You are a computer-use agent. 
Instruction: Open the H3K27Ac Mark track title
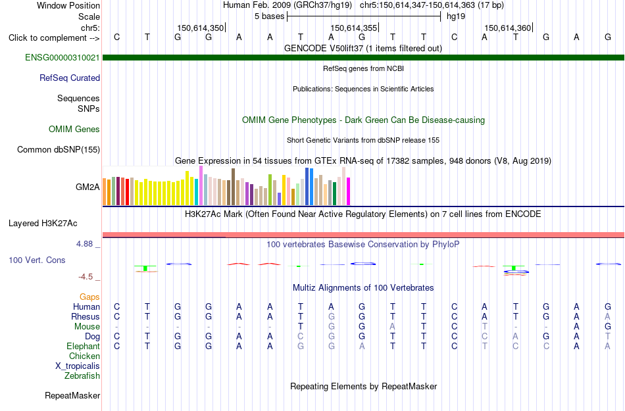tap(363, 214)
